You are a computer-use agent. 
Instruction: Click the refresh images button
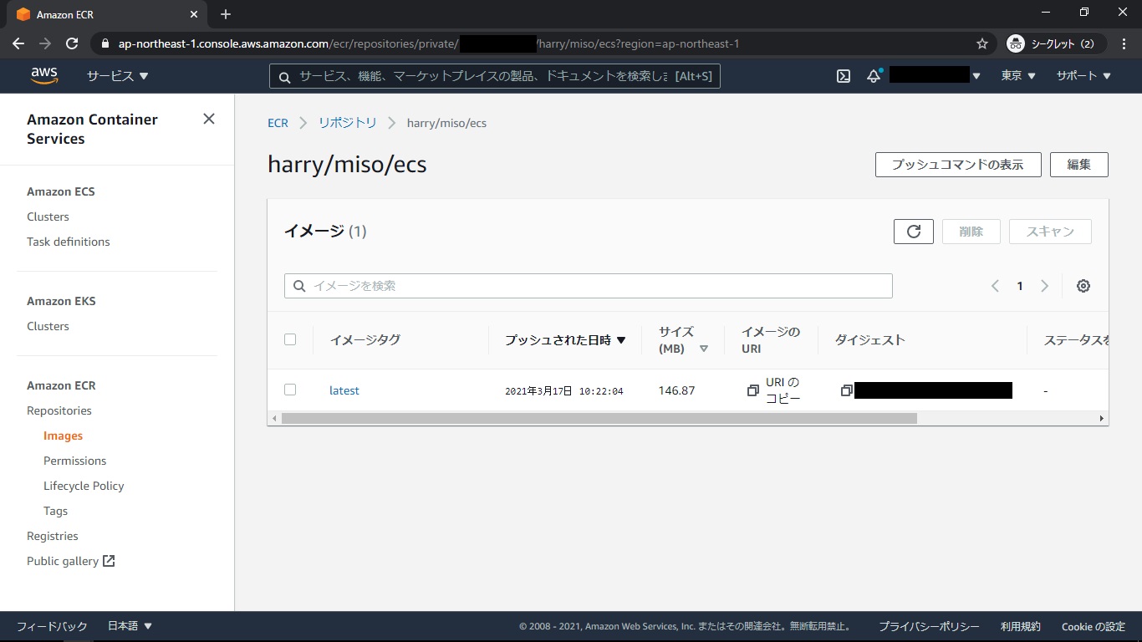[913, 232]
